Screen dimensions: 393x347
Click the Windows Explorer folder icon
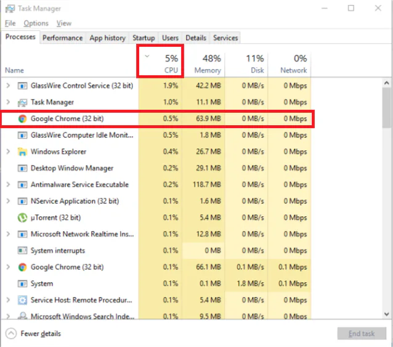click(22, 152)
